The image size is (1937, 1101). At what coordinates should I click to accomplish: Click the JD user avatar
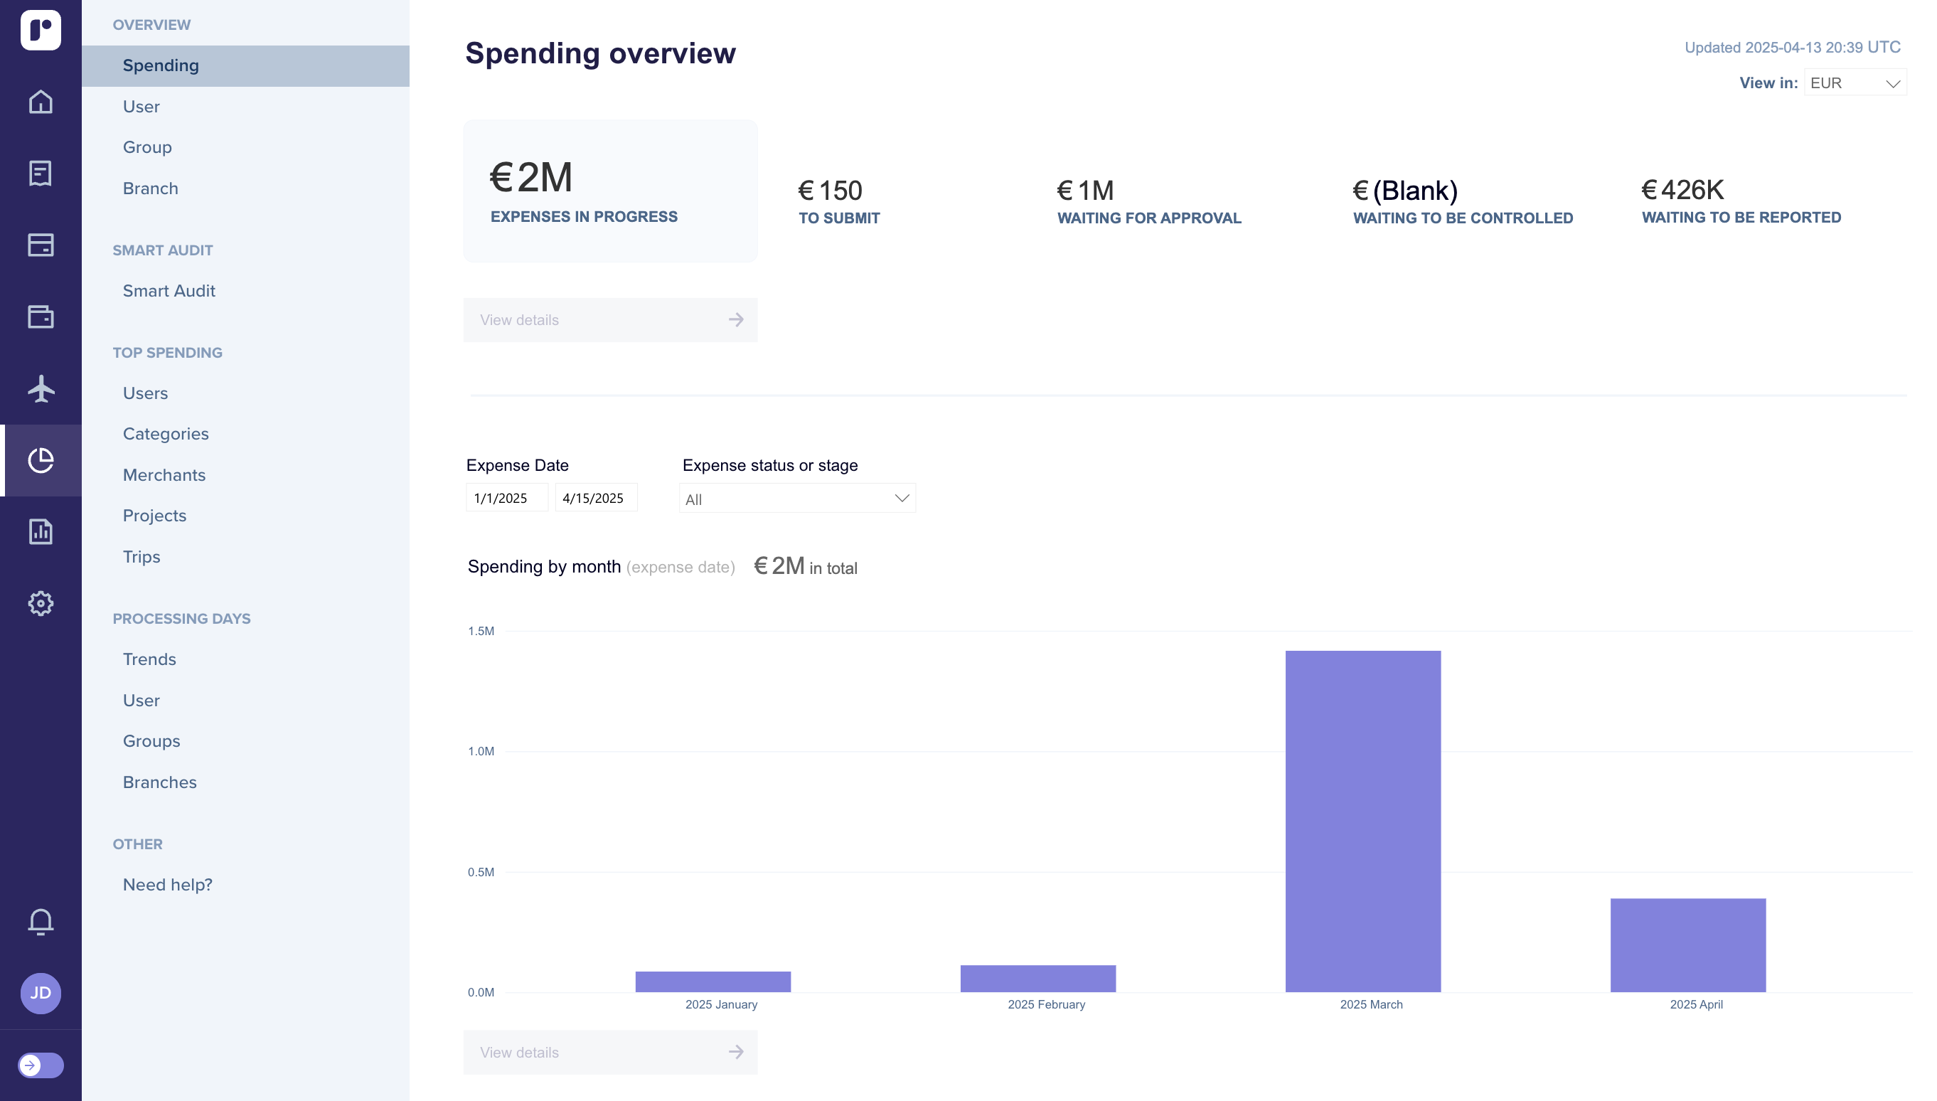click(x=41, y=993)
